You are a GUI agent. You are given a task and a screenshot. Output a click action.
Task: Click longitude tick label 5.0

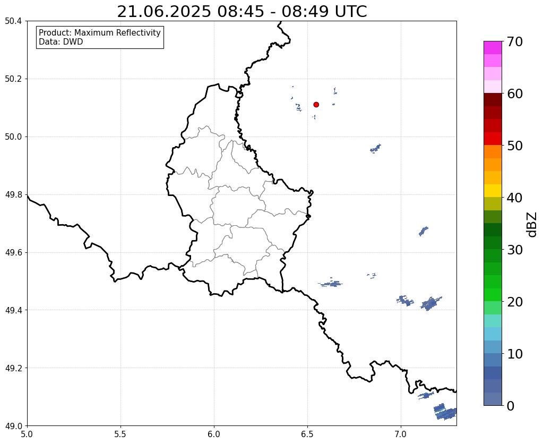pos(27,435)
